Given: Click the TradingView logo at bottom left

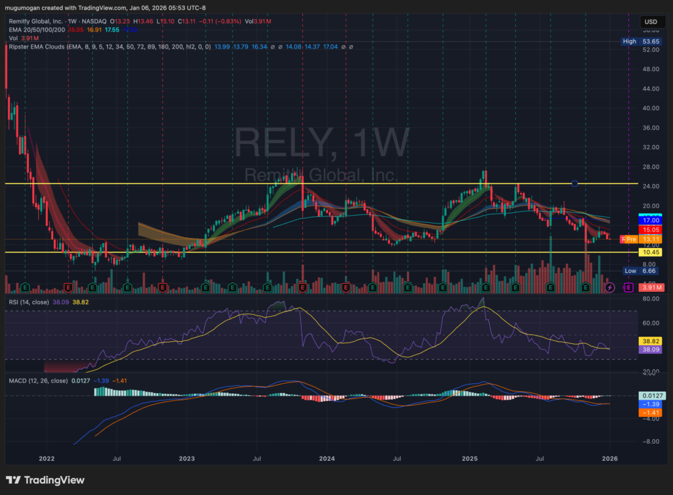Looking at the screenshot, I should click(x=45, y=480).
